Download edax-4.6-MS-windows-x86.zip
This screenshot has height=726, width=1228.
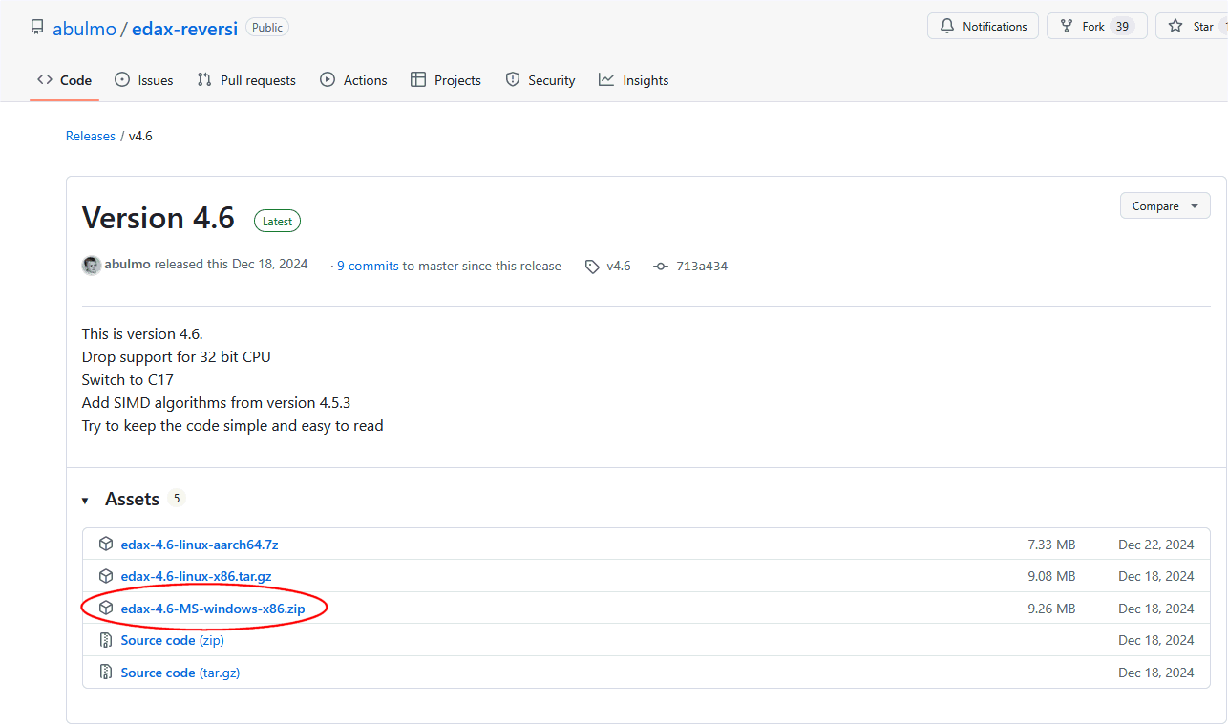click(x=213, y=609)
